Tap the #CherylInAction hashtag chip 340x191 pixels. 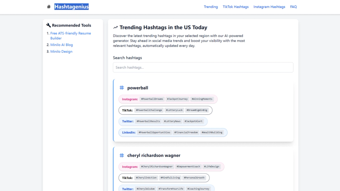coord(146,177)
